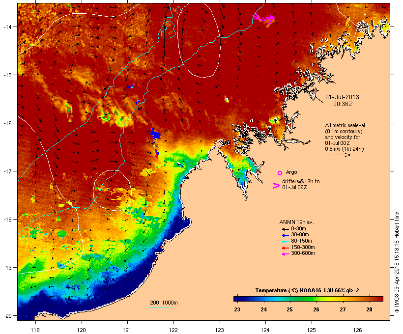
Task: Click the large blue ANMN current cluster
Action: click(x=155, y=134)
